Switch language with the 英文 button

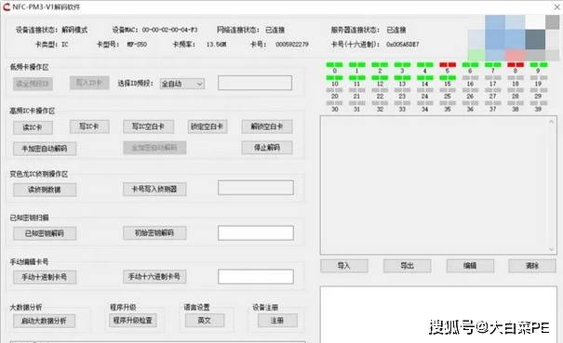pyautogui.click(x=205, y=320)
